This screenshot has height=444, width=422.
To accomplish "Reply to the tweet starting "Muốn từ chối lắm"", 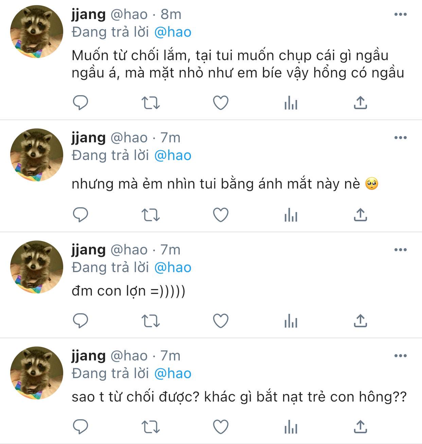I will [81, 103].
